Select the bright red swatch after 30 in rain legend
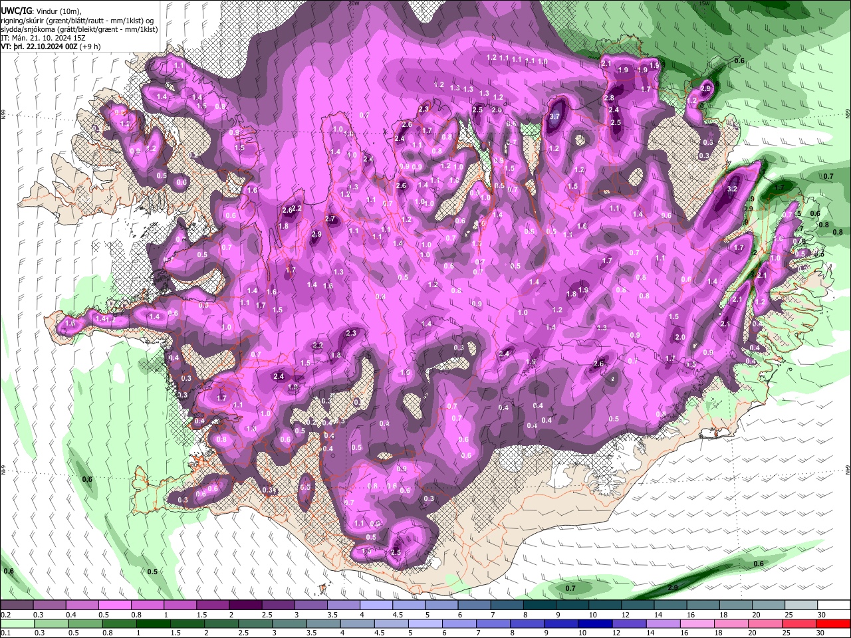The image size is (851, 638). (x=833, y=624)
